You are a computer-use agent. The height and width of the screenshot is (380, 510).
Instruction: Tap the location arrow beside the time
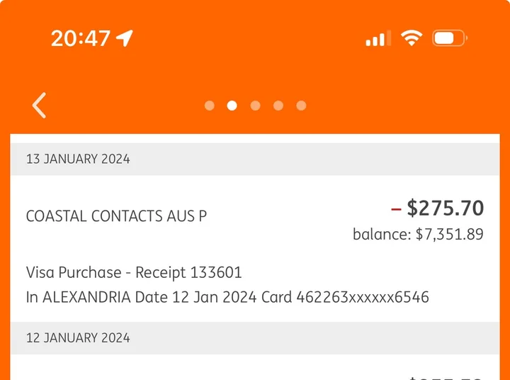point(125,38)
